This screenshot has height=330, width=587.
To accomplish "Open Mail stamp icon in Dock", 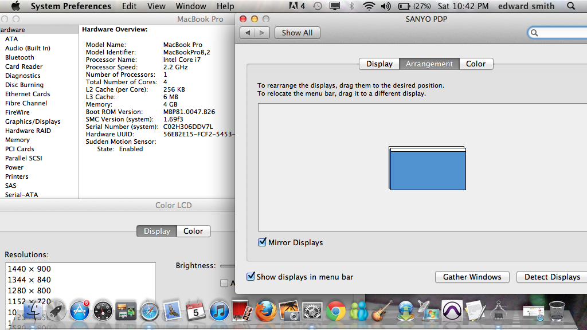I will click(x=172, y=311).
